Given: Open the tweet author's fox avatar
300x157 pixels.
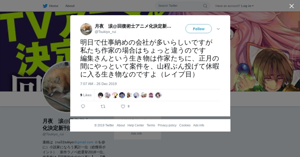Looking at the screenshot, I should click(x=86, y=29).
